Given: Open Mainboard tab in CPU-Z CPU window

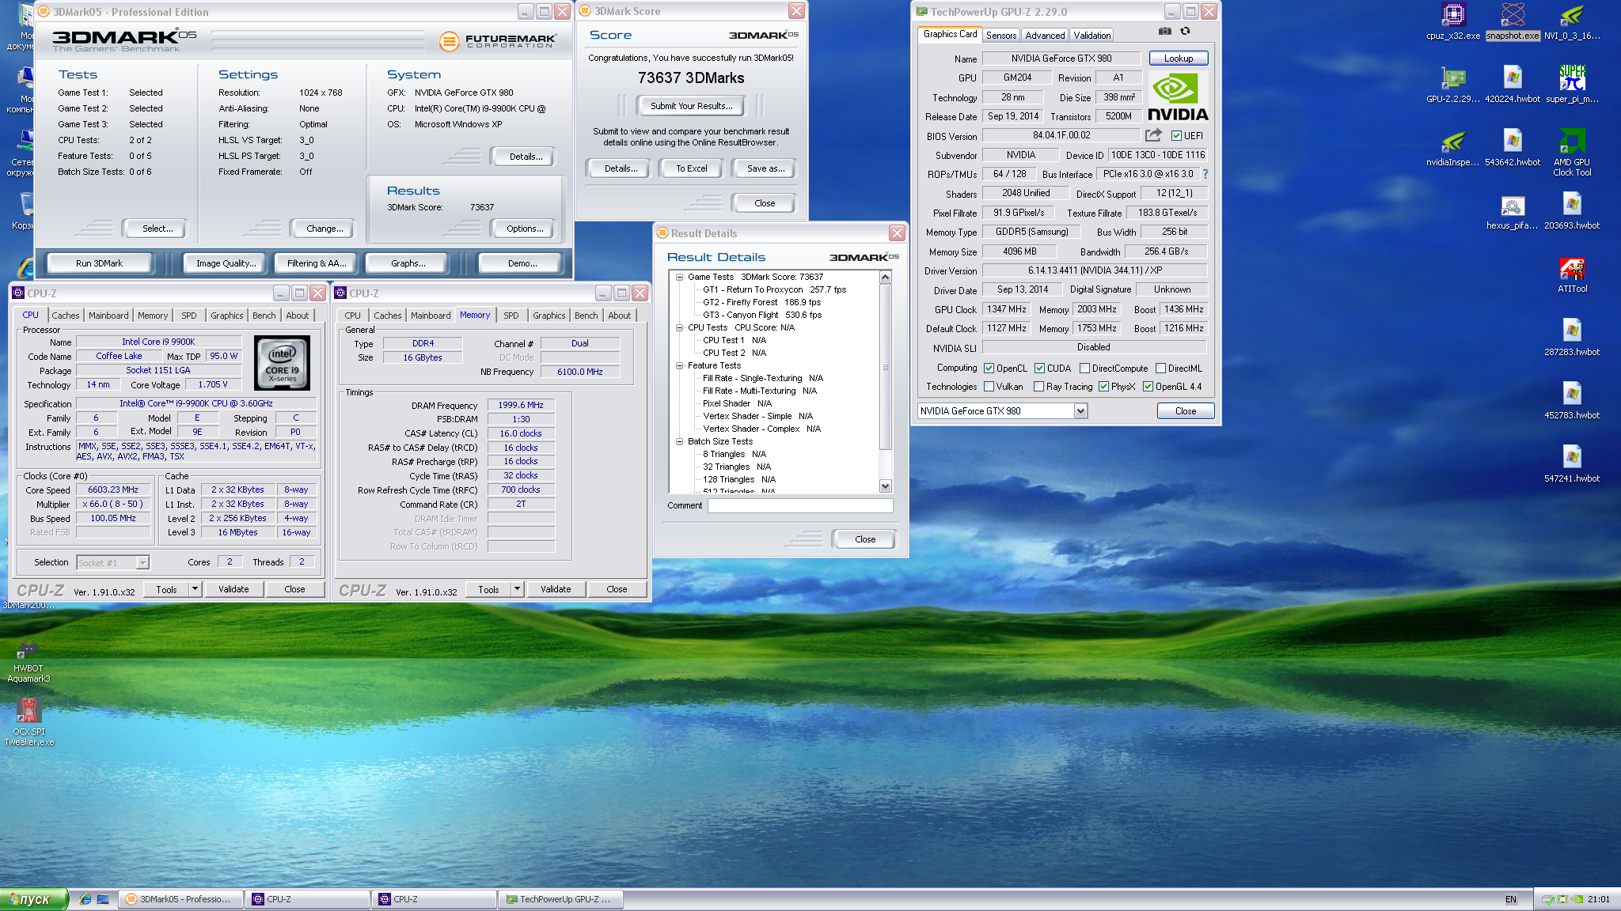Looking at the screenshot, I should pos(108,316).
